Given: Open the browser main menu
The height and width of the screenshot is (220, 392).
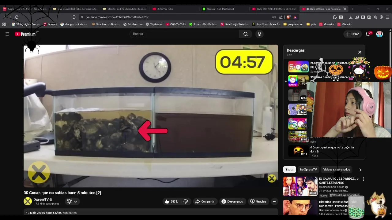Looking at the screenshot, I should coord(387,17).
